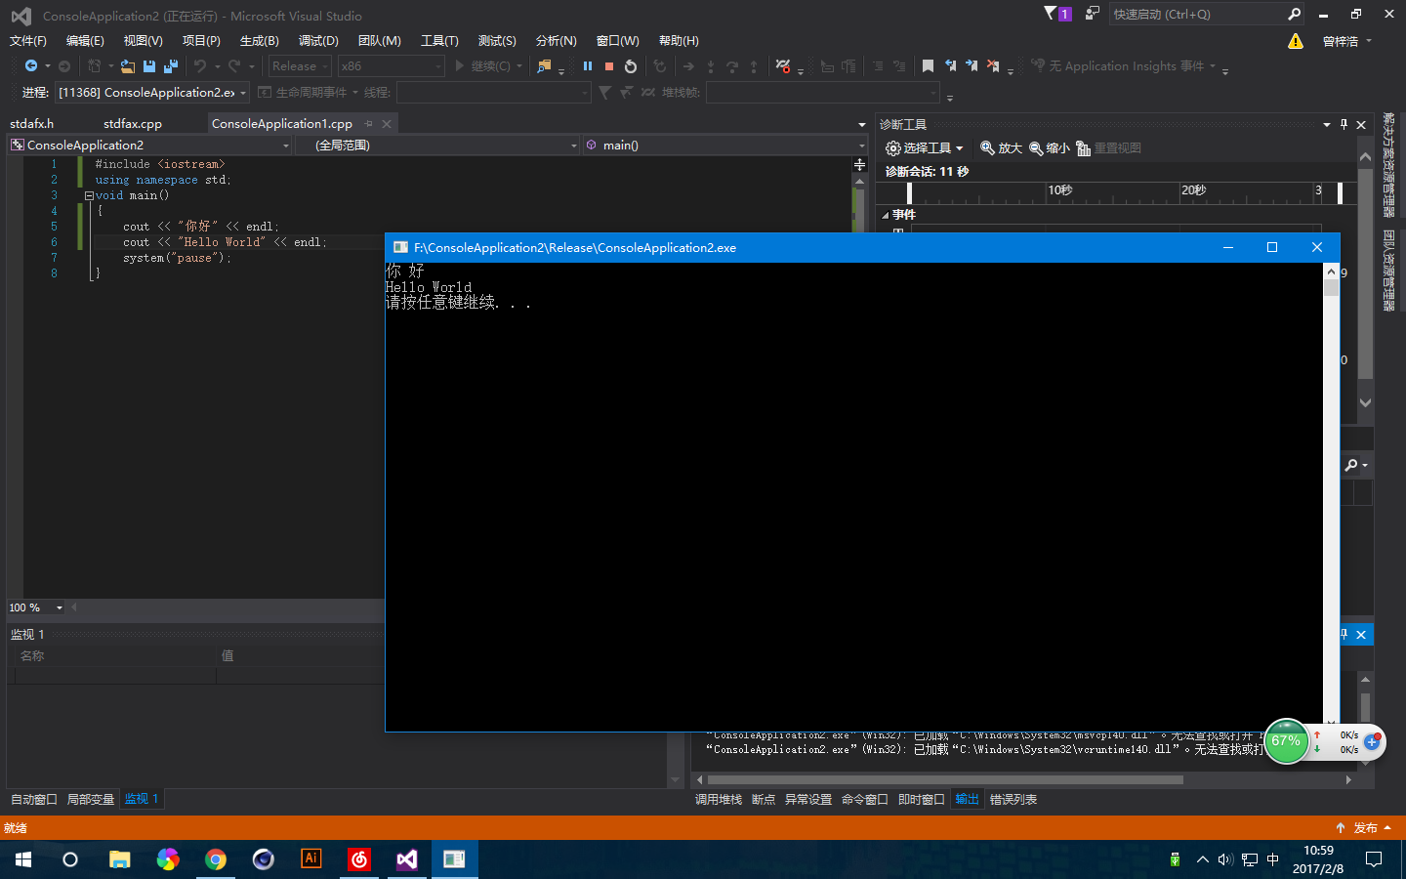Open Adobe Illustrator from taskbar
Viewport: 1406px width, 879px height.
point(311,859)
